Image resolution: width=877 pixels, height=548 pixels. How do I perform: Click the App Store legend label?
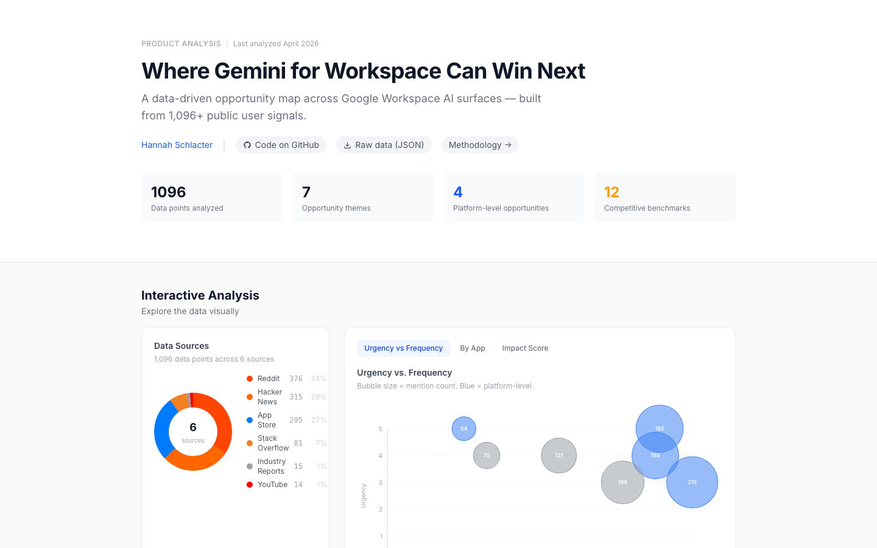click(267, 420)
